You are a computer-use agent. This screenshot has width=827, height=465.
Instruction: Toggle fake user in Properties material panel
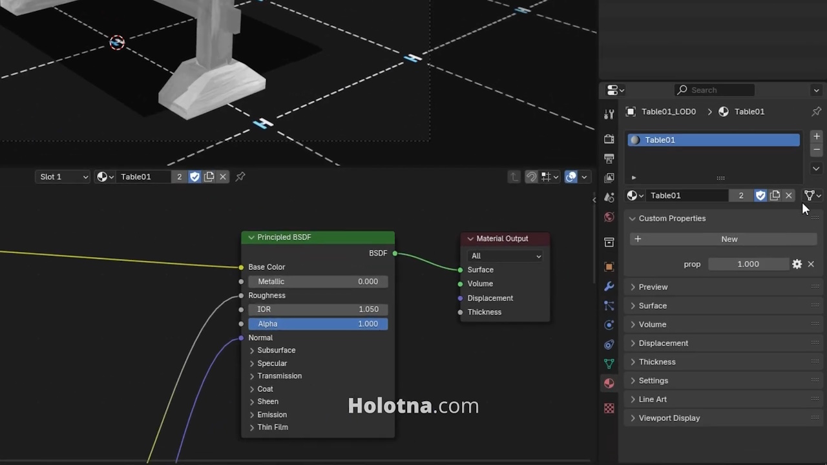tap(760, 195)
